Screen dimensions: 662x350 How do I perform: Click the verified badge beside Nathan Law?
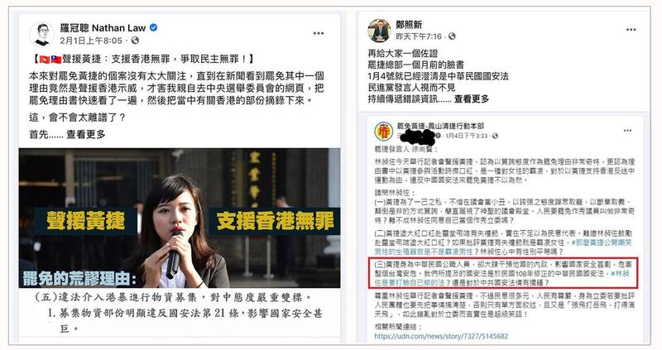pyautogui.click(x=154, y=28)
